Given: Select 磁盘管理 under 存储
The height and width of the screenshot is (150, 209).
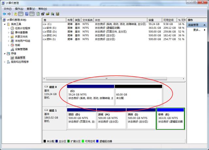Looking at the screenshot, I should 20,58.
